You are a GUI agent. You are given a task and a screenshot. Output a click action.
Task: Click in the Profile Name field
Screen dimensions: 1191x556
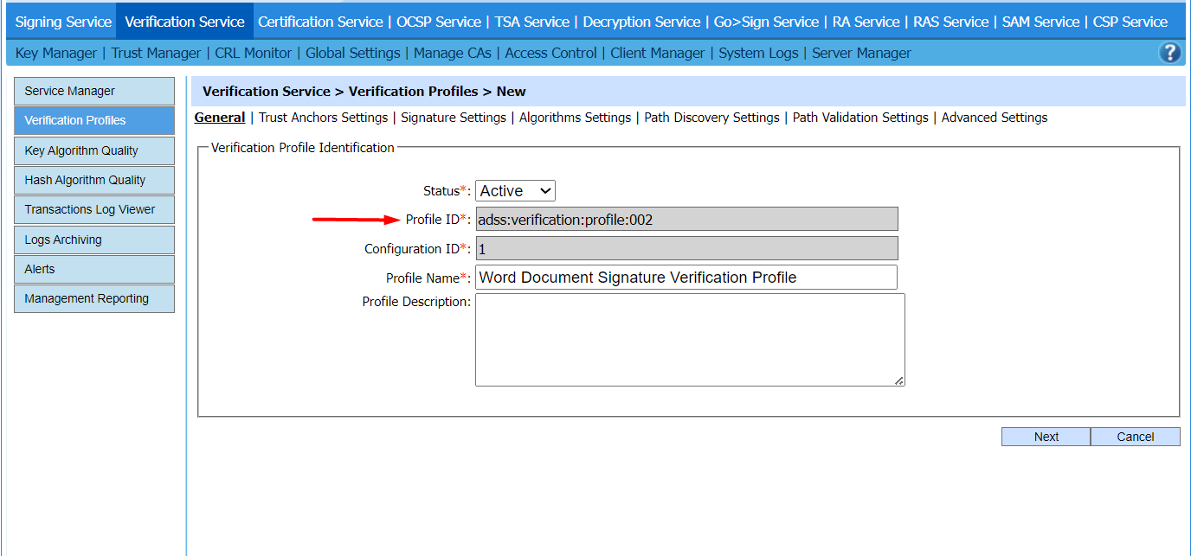click(686, 278)
